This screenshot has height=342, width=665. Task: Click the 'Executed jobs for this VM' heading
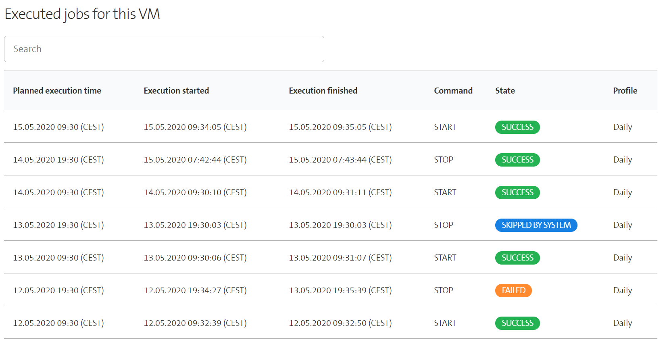point(82,14)
